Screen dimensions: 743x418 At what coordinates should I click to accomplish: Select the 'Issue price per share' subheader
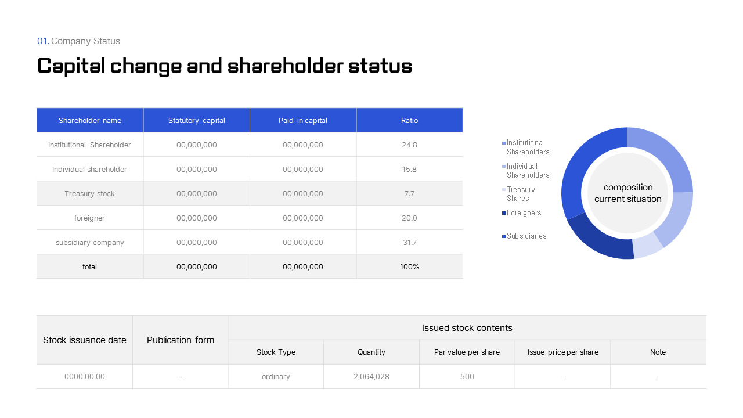(563, 352)
